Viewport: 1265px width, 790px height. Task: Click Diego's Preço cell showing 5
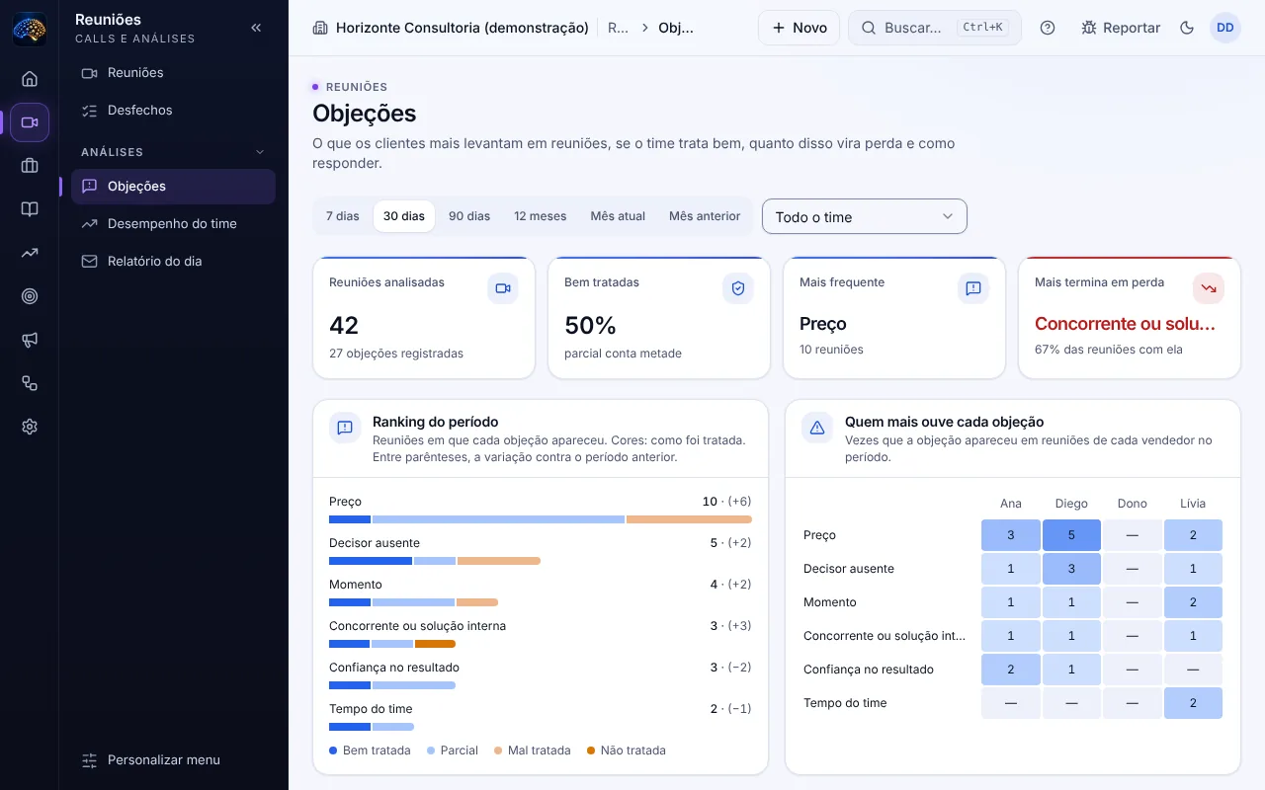tap(1071, 535)
